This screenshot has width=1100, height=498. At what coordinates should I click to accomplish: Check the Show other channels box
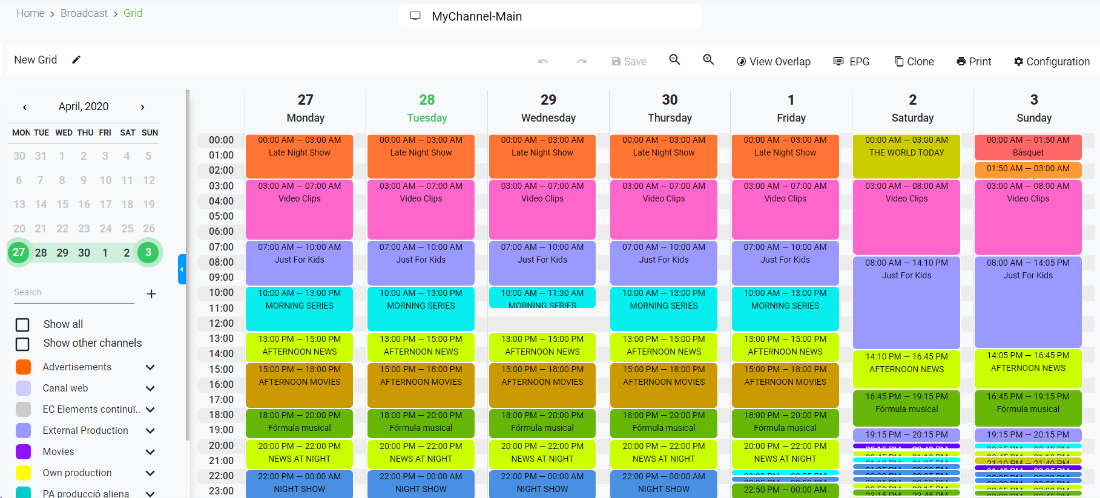[22, 344]
